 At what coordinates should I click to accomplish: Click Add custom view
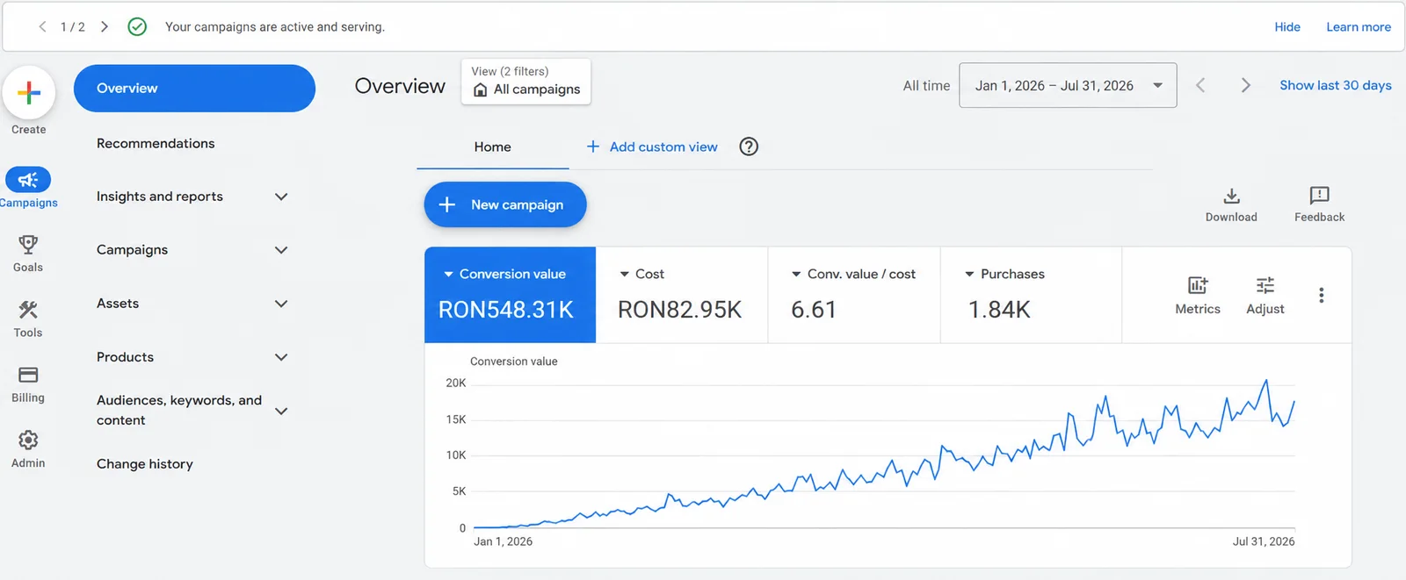point(652,147)
